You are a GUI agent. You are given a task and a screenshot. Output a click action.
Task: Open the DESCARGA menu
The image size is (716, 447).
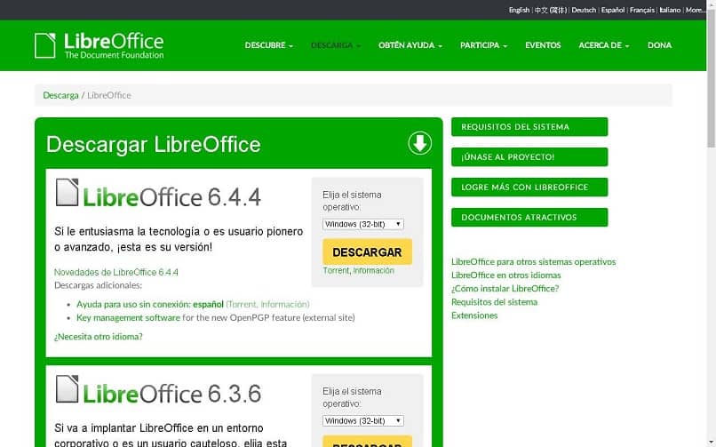coord(336,45)
